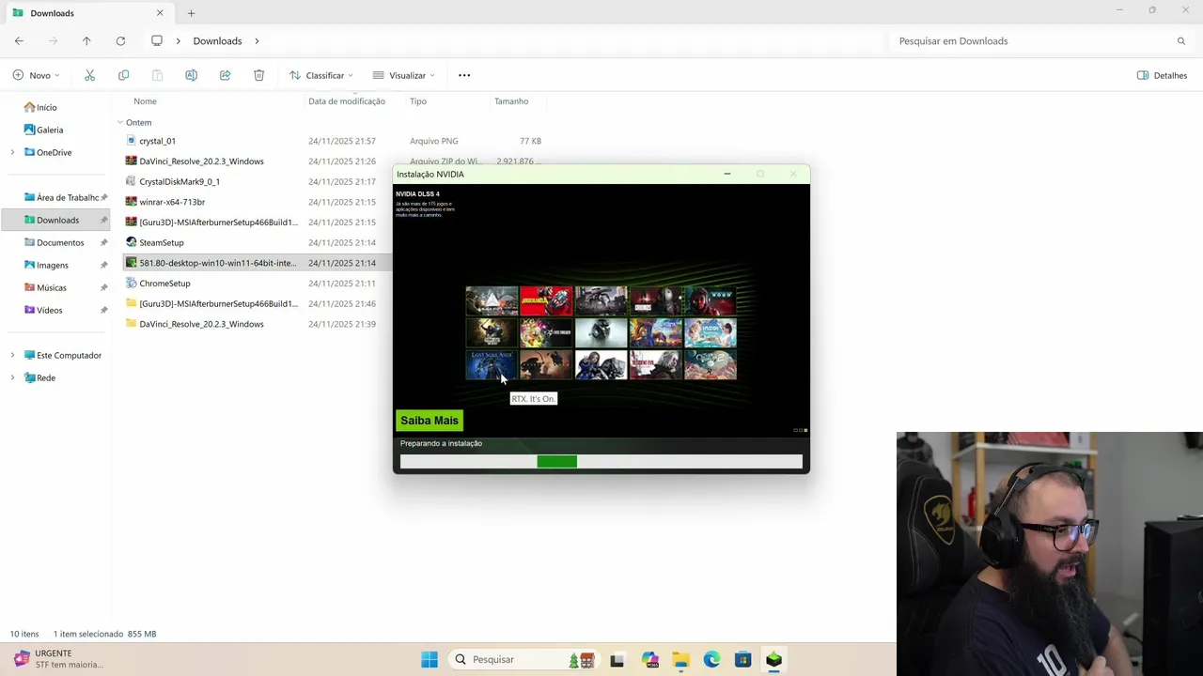Open Início in the navigation pane

pyautogui.click(x=40, y=107)
